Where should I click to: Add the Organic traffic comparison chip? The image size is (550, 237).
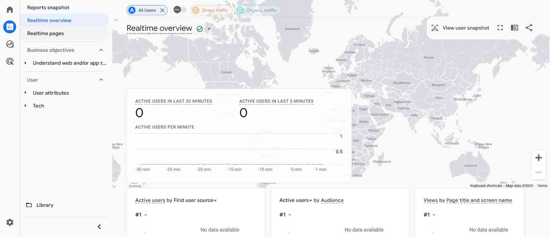coord(257,10)
